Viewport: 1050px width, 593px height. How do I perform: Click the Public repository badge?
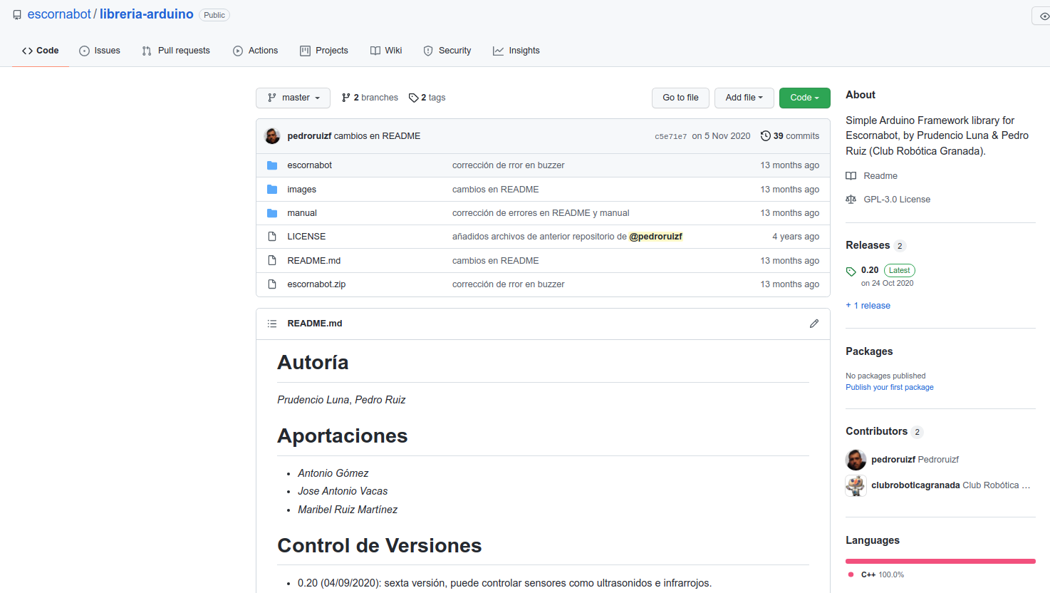coord(214,15)
